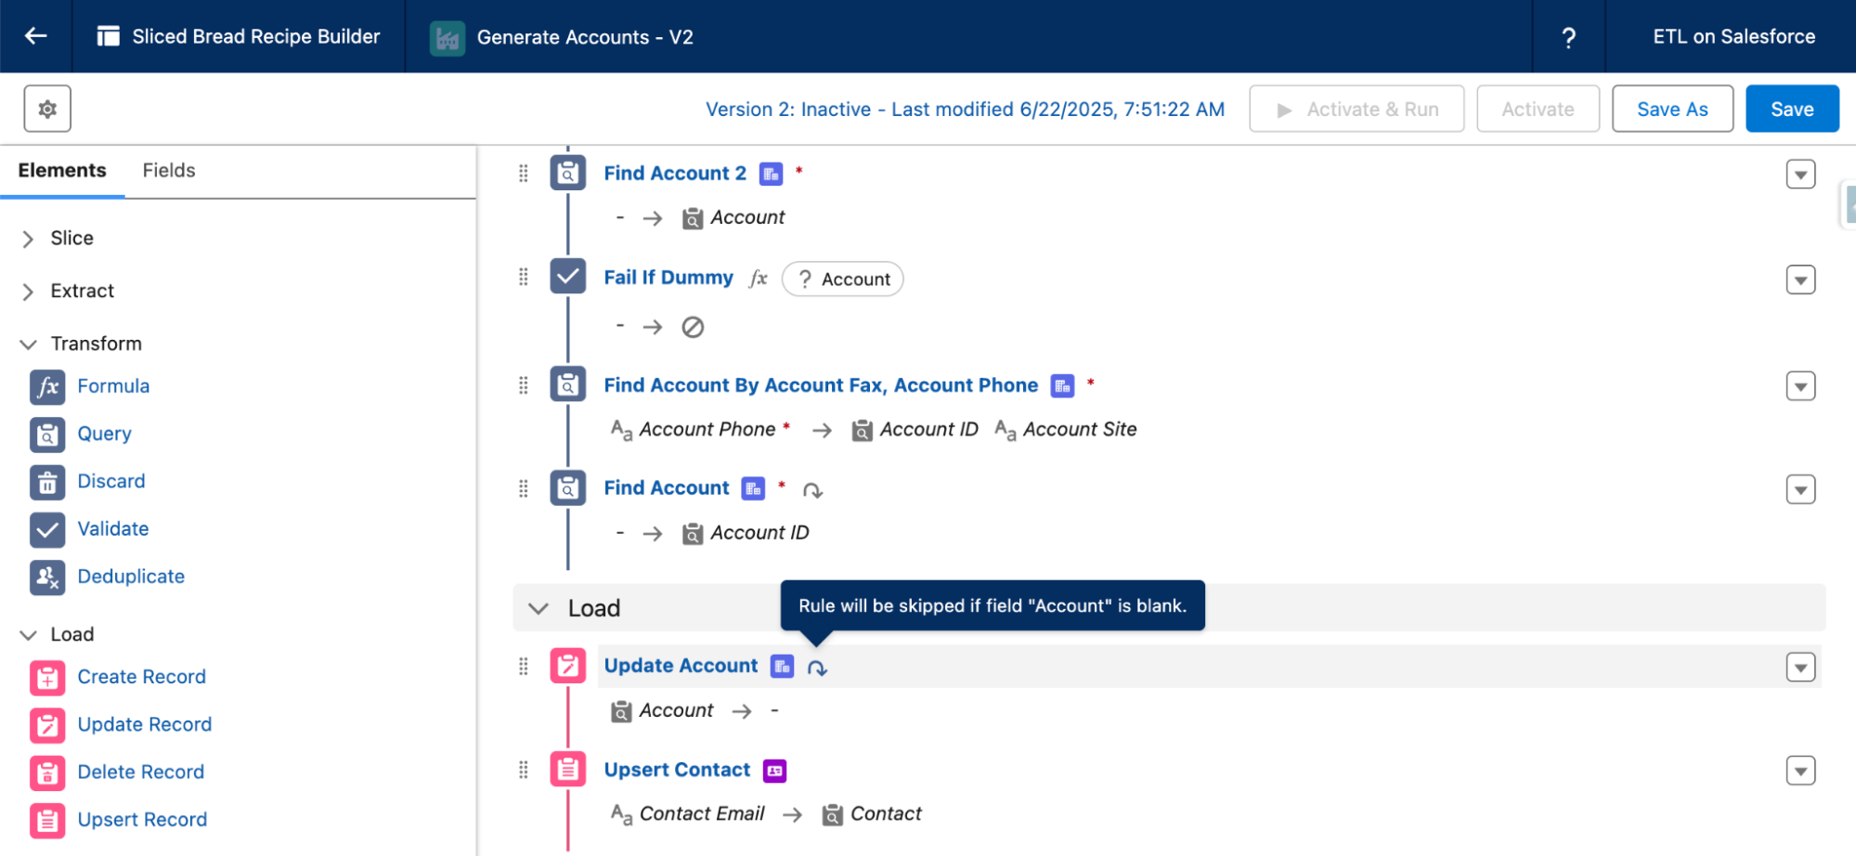Click the Save As button
Screen dimensions: 1856x857
point(1671,110)
